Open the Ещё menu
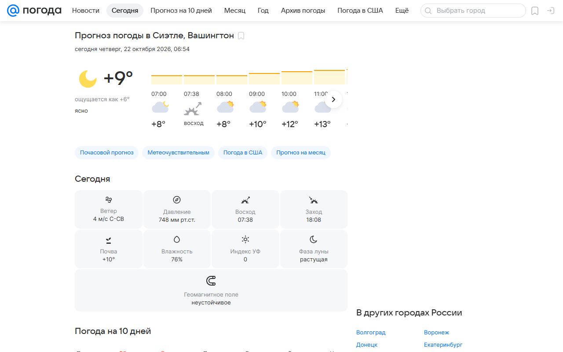Image resolution: width=563 pixels, height=352 pixels. pos(402,11)
